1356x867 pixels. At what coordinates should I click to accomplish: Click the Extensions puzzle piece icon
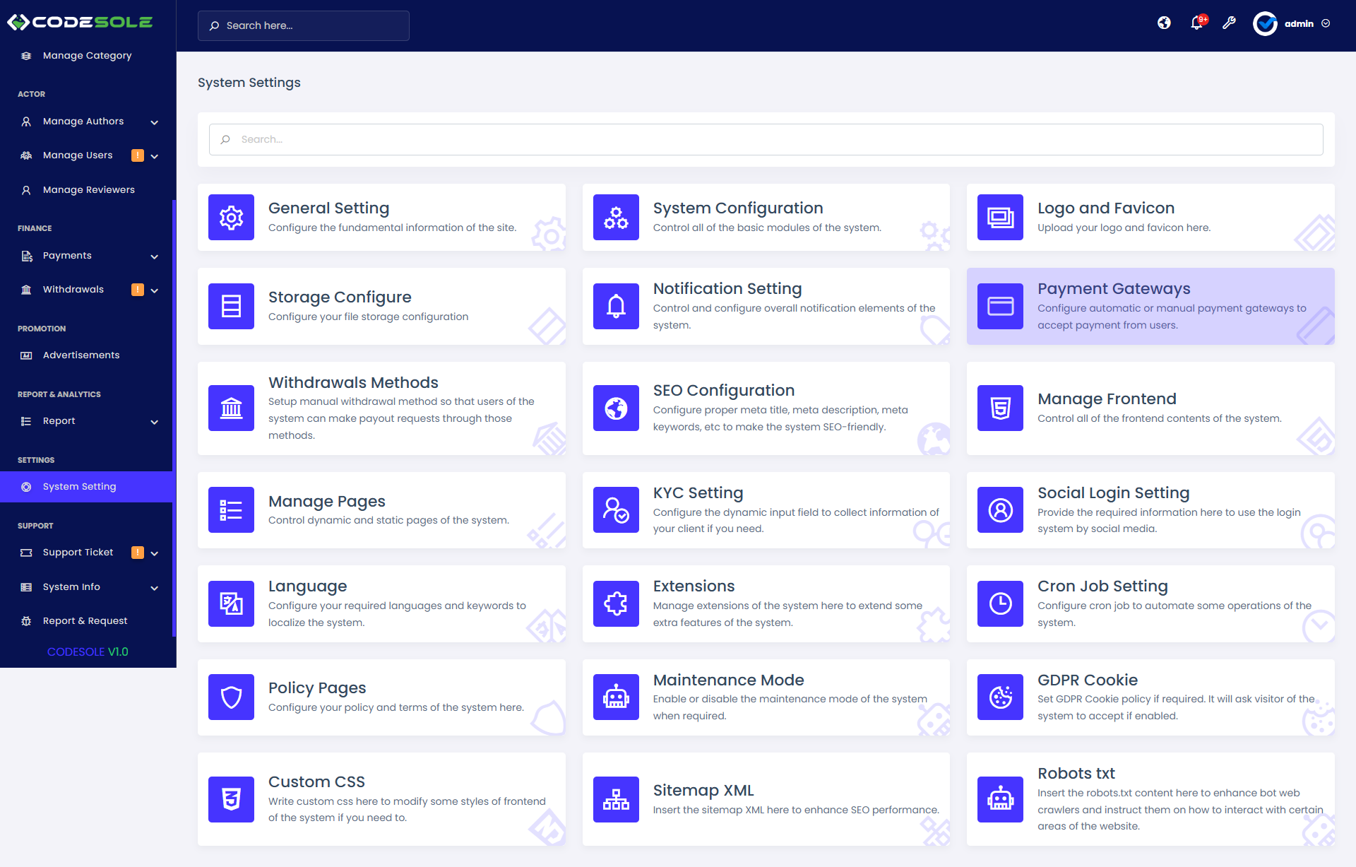point(616,603)
